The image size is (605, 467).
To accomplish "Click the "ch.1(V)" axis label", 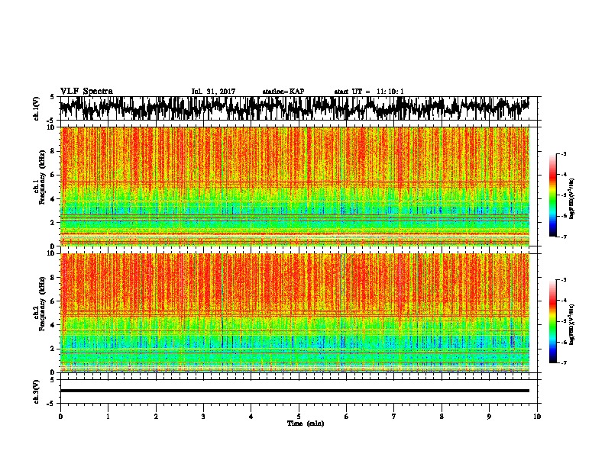I will click(x=36, y=108).
